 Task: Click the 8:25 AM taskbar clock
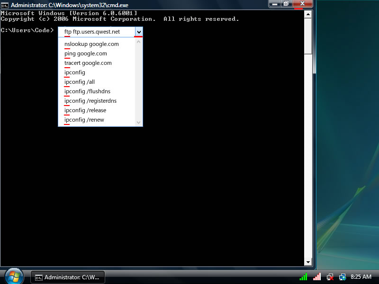361,277
